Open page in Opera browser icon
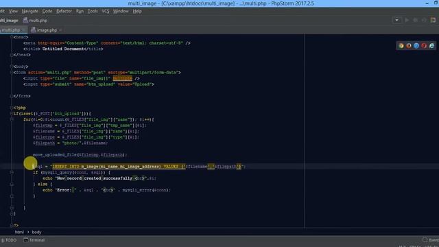Screen dimensions: 439x247 (x=424, y=46)
